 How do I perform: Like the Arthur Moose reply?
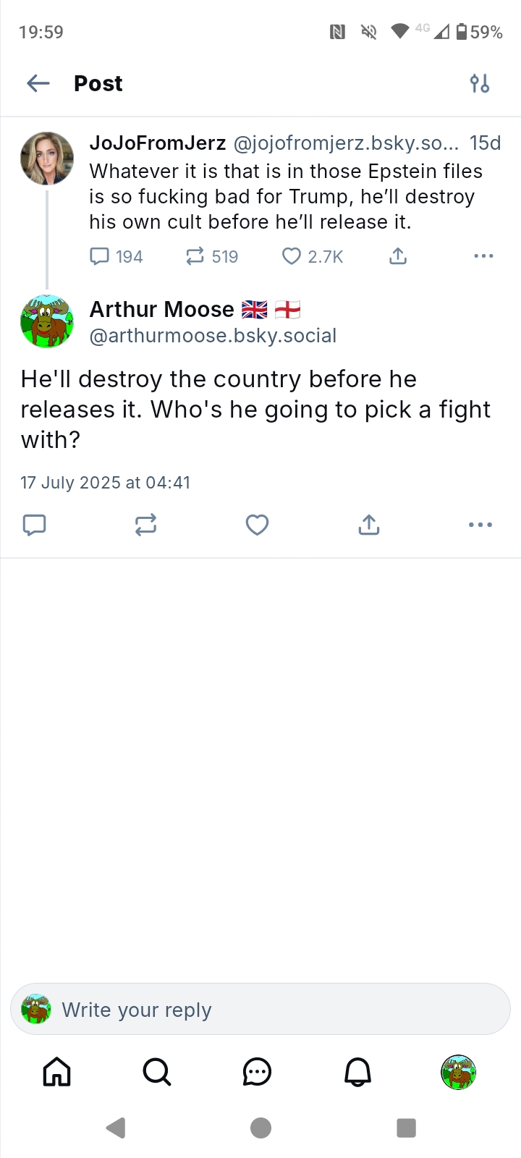[257, 525]
